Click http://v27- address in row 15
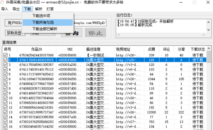The height and width of the screenshot is (130, 213). [128, 122]
